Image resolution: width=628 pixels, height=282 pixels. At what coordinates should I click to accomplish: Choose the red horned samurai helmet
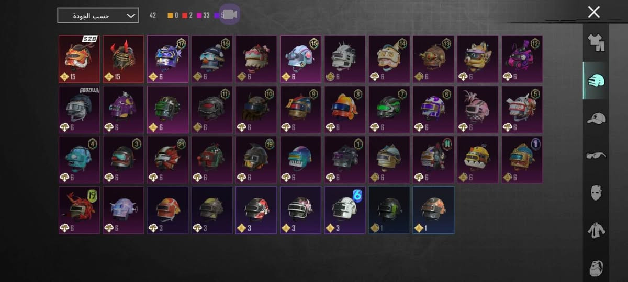point(123,59)
